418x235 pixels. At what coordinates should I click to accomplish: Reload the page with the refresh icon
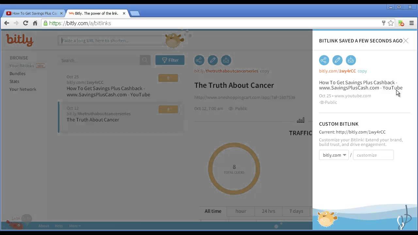[x=25, y=23]
